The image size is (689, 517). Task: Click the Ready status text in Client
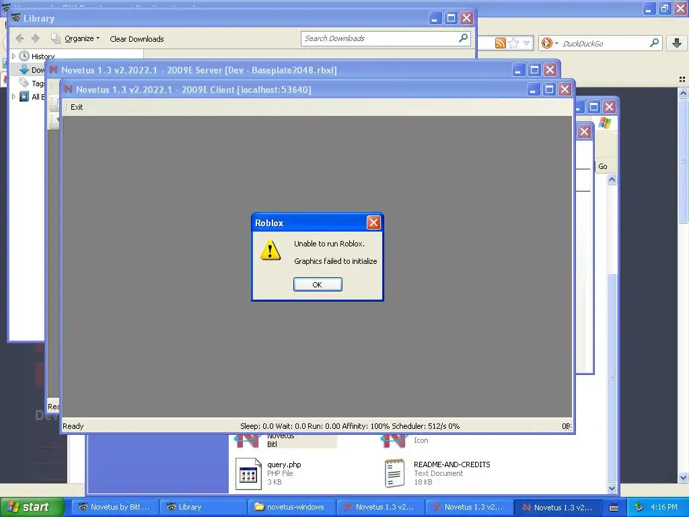click(73, 426)
